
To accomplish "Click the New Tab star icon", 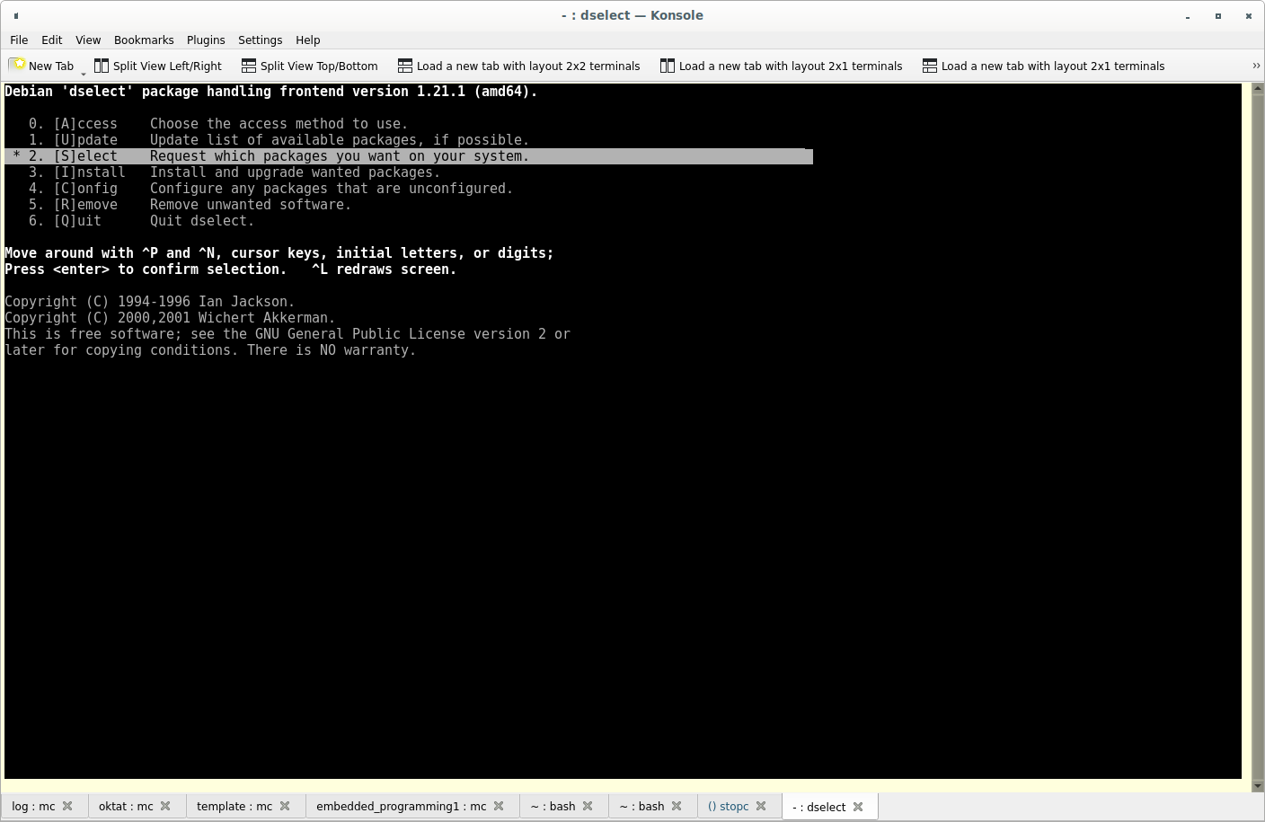I will click(x=17, y=66).
